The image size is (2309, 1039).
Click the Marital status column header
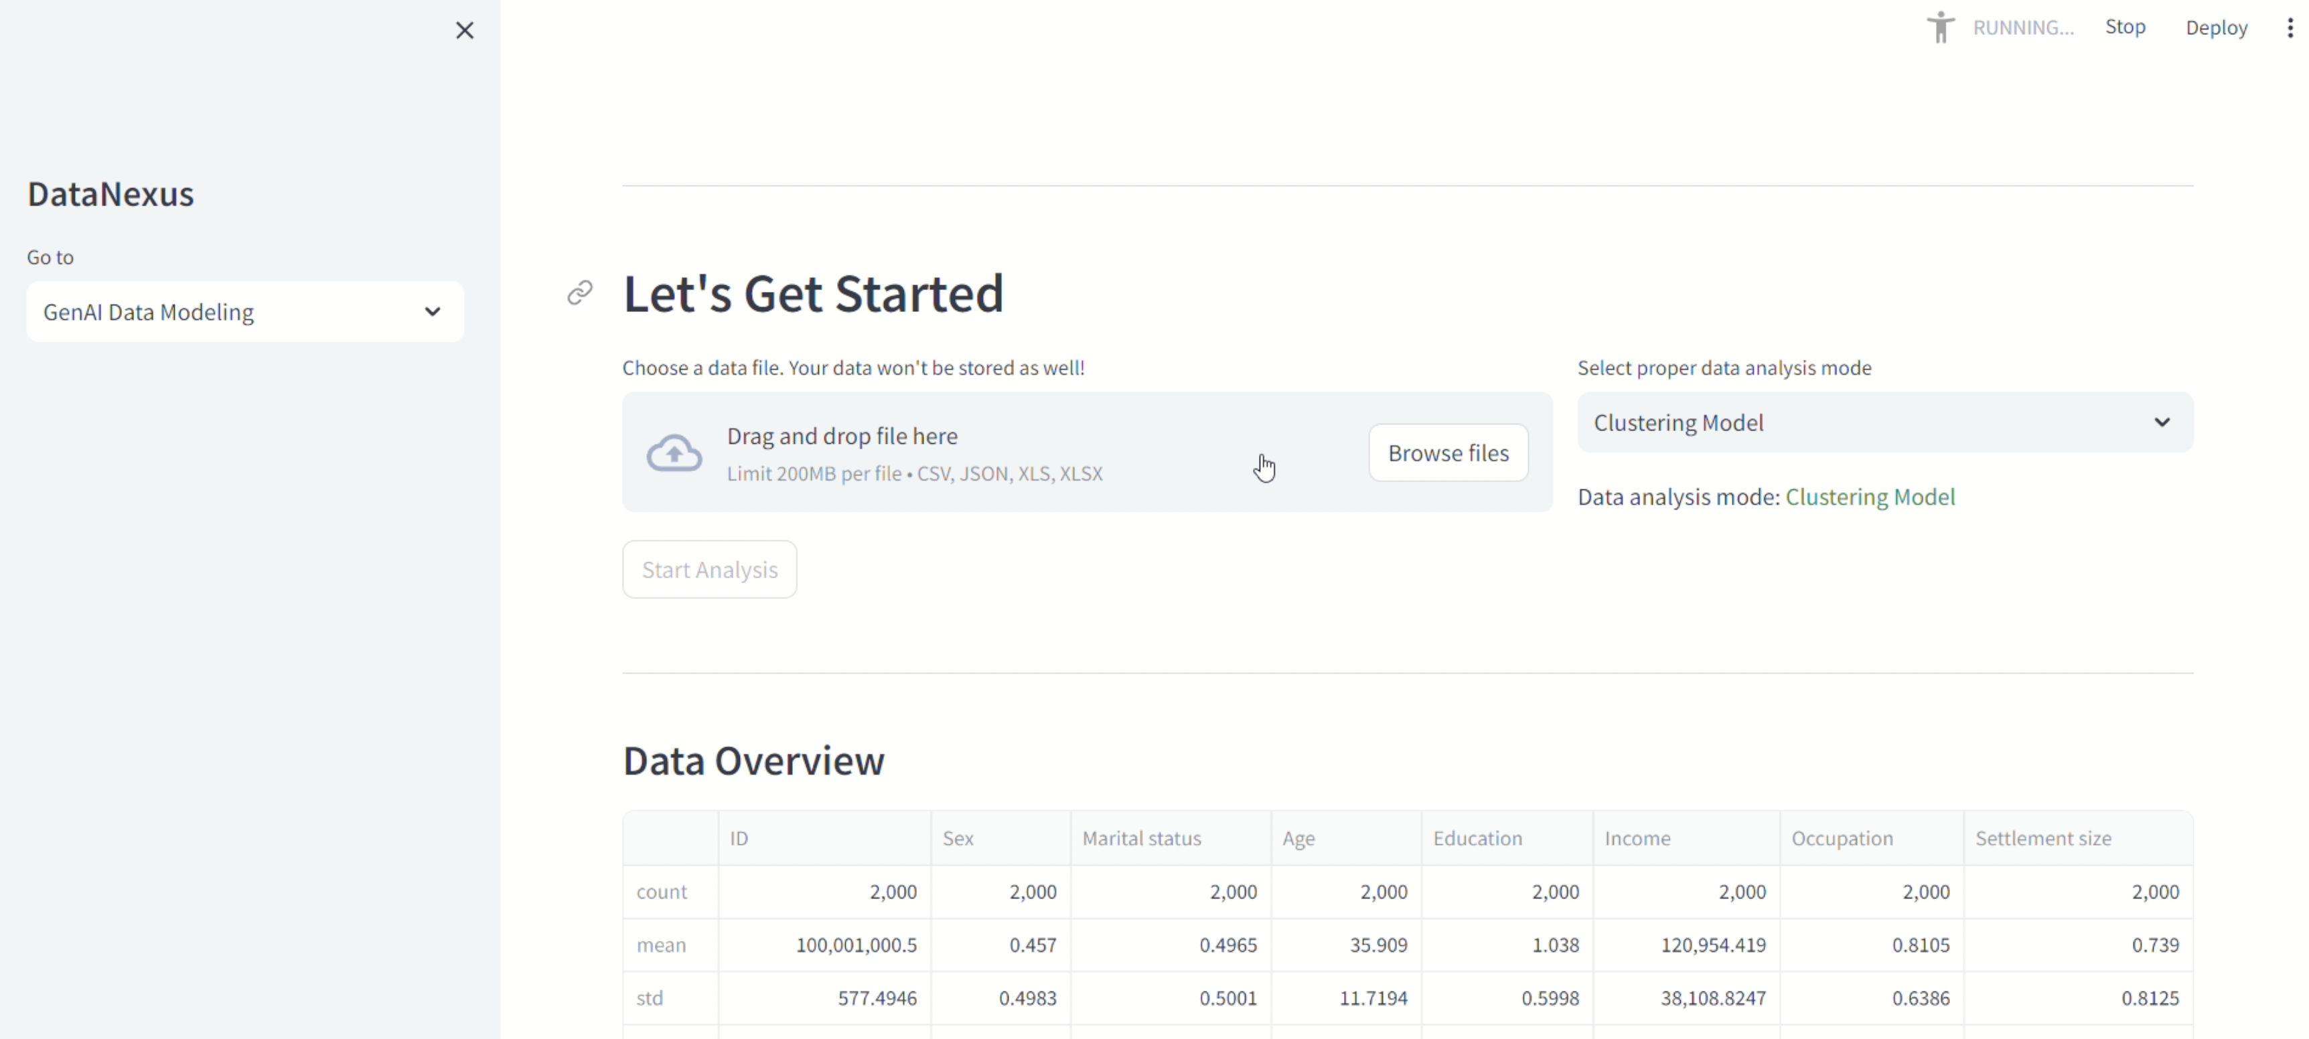point(1141,838)
